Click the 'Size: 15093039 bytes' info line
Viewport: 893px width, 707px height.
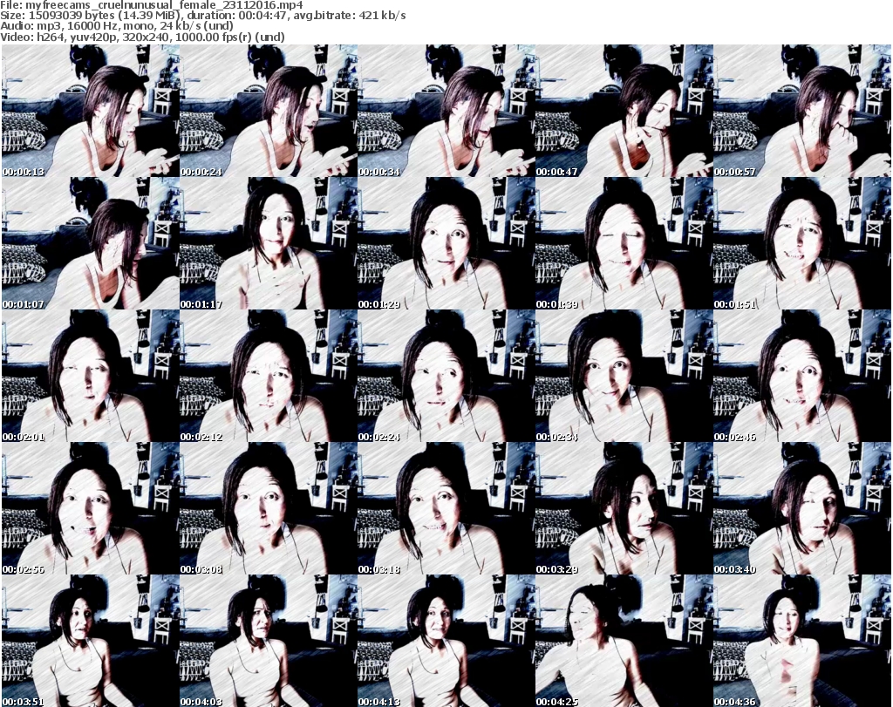coord(202,16)
